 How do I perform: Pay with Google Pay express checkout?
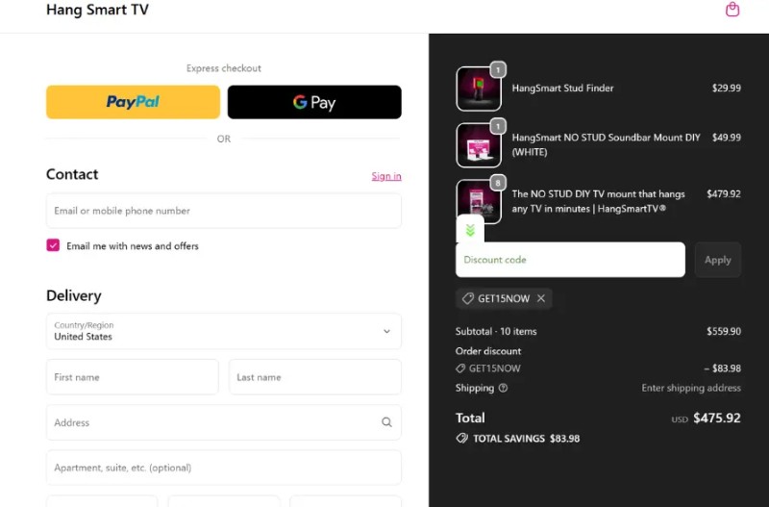(x=314, y=102)
